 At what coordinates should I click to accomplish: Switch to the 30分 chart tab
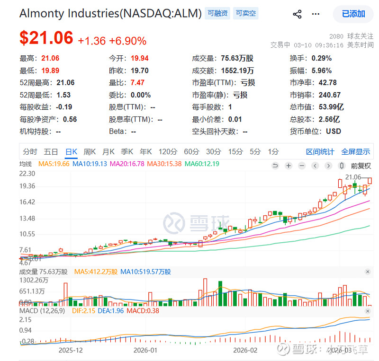click(214, 152)
